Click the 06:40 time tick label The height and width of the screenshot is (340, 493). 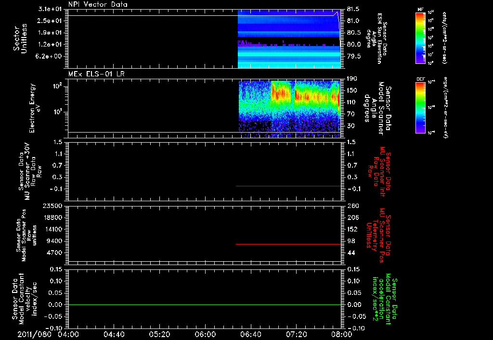(x=250, y=334)
